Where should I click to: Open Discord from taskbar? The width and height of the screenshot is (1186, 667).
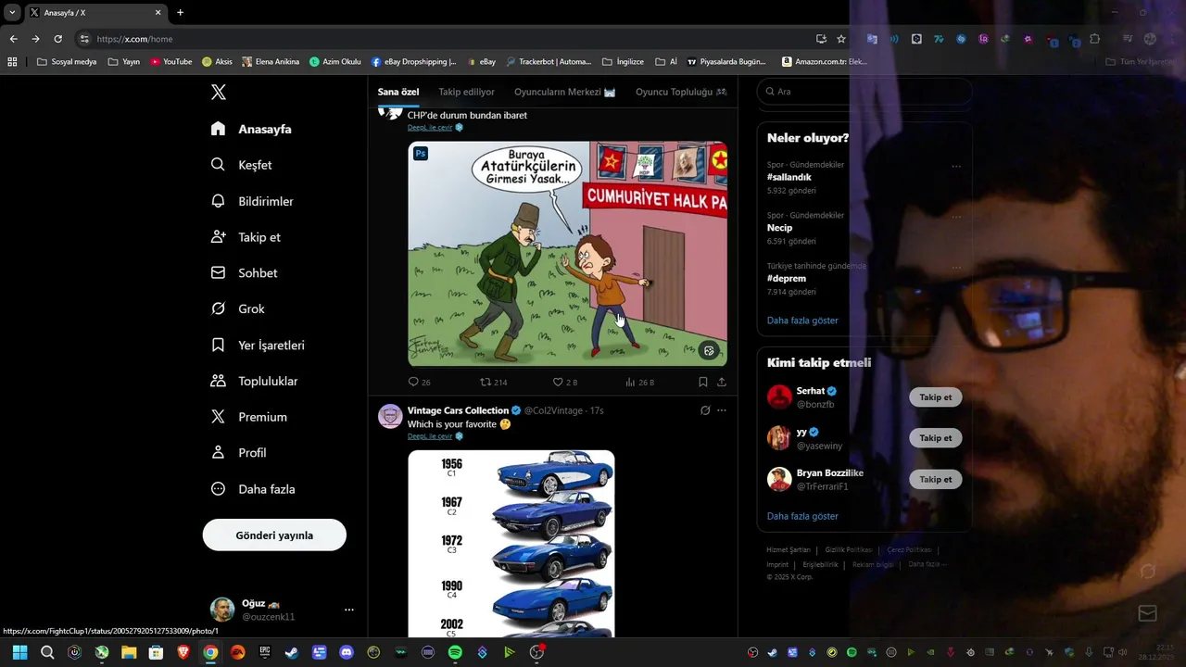coord(347,652)
